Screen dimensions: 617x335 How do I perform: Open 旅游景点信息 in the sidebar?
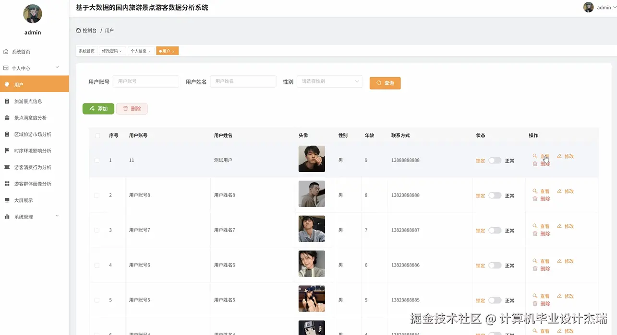(x=35, y=101)
